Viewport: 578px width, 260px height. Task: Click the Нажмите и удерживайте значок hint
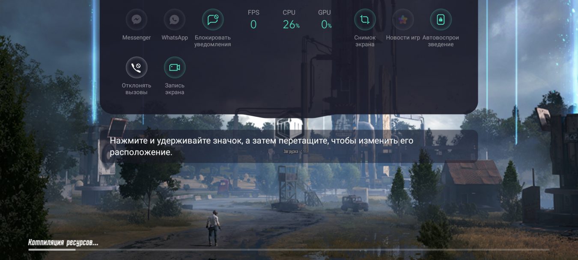[x=289, y=146]
